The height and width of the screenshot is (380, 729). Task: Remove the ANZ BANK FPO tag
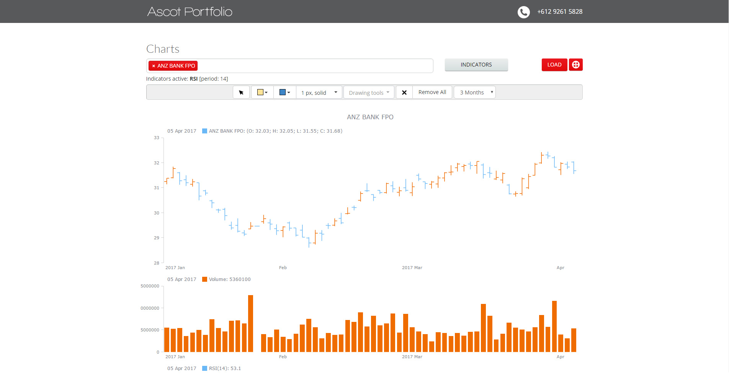coord(154,66)
